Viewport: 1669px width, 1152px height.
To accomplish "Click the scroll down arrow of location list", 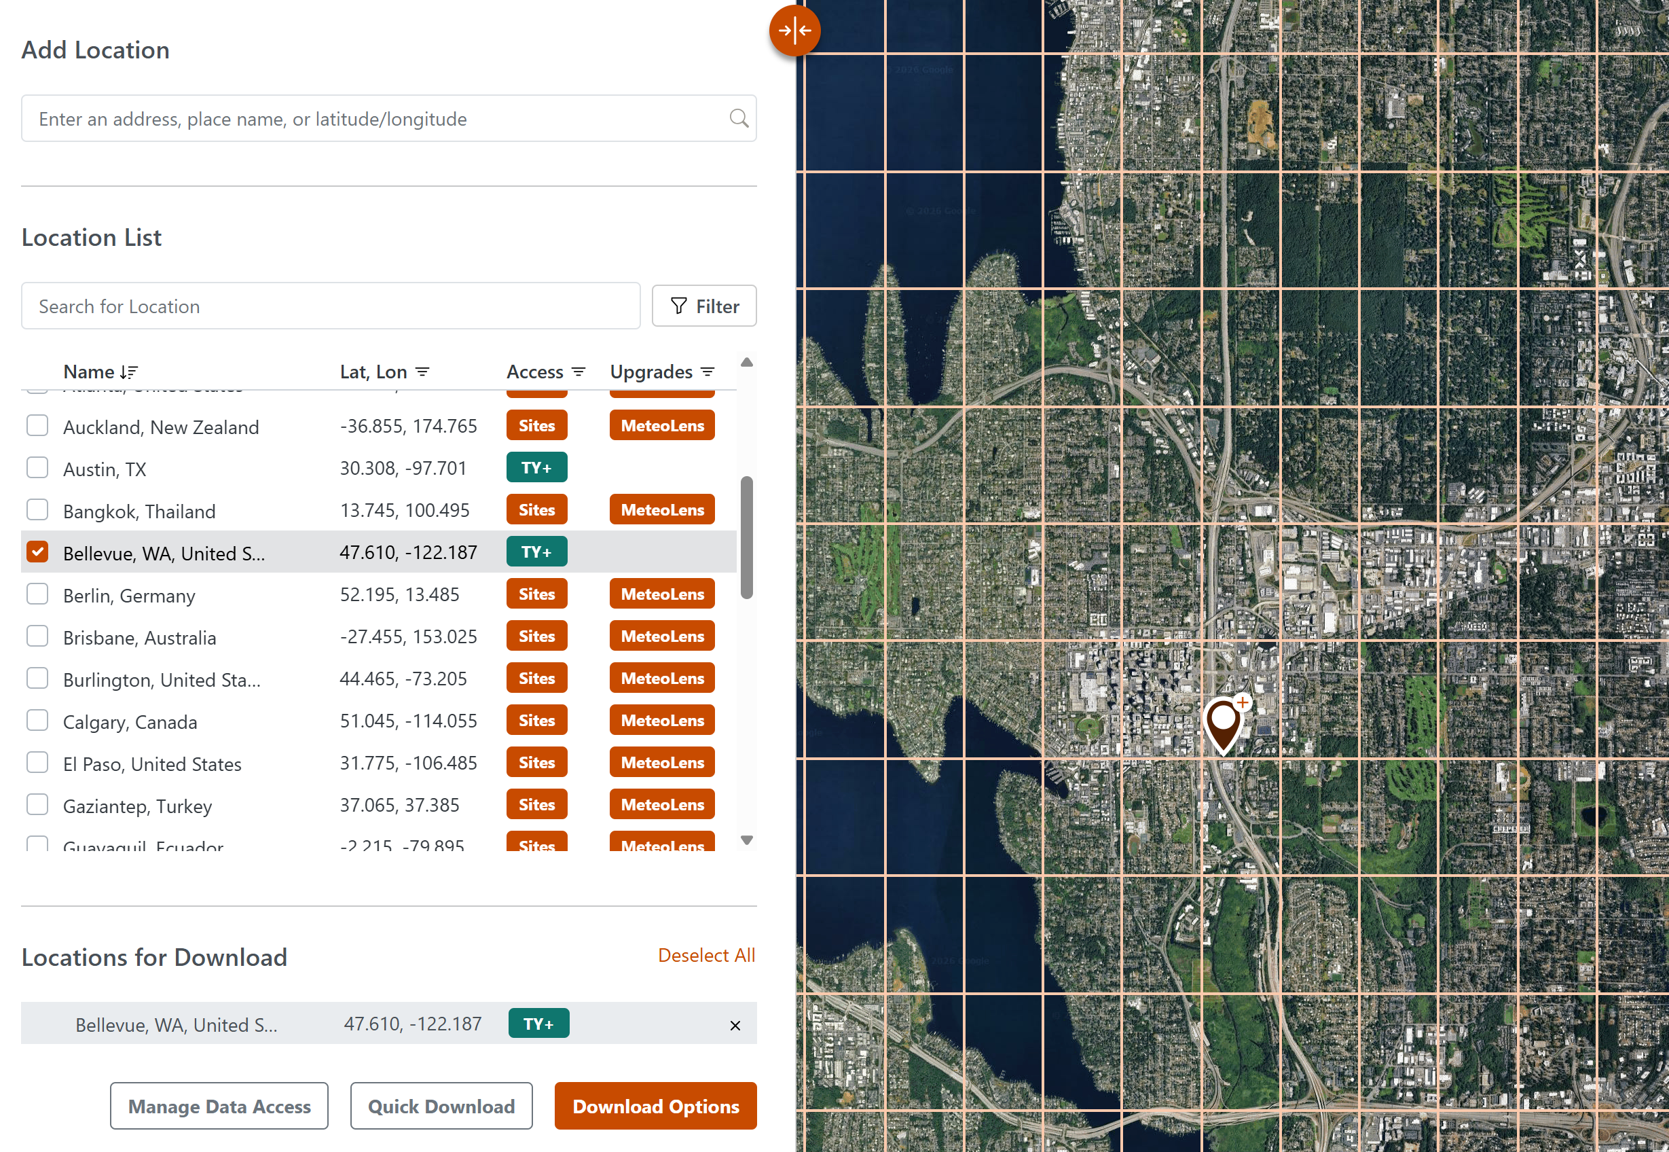I will tap(747, 840).
